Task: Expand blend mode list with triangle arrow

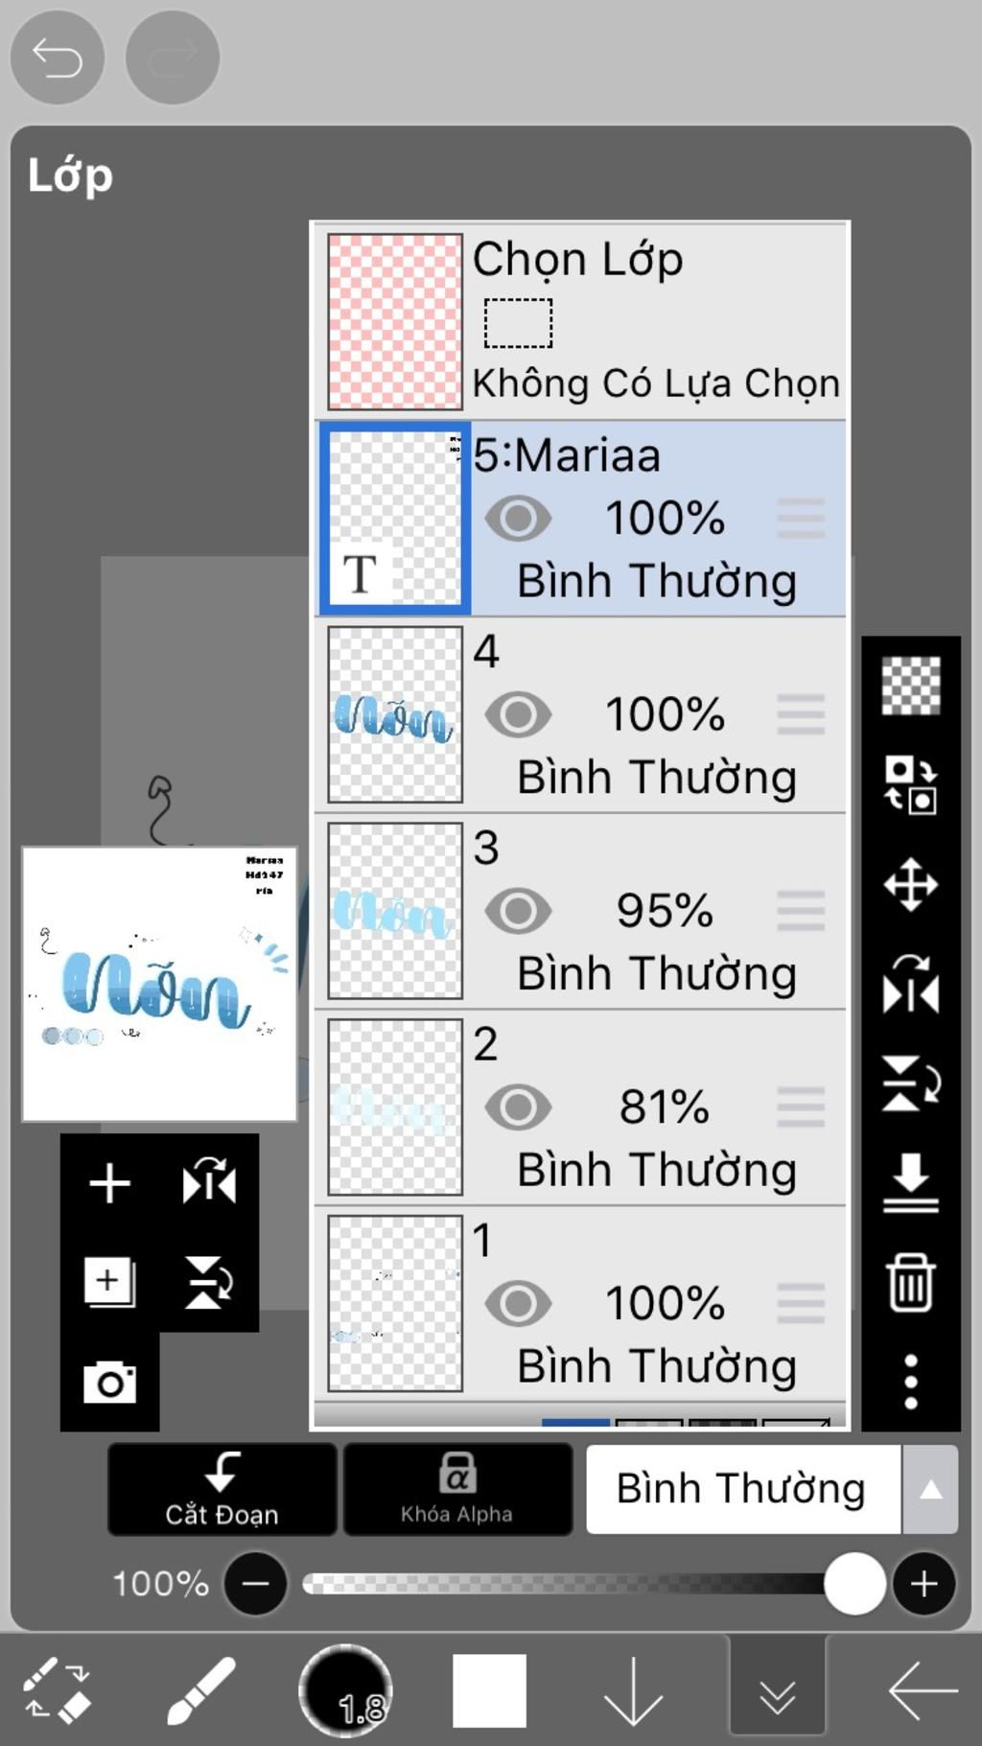Action: (x=930, y=1489)
